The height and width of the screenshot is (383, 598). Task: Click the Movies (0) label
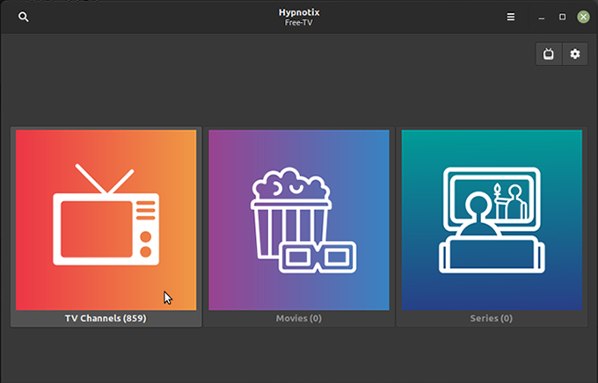(x=299, y=318)
